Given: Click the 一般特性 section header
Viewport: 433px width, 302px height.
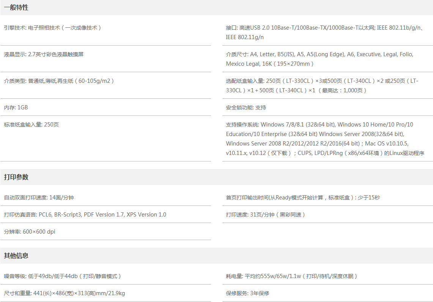Looking at the screenshot, I should (16, 8).
